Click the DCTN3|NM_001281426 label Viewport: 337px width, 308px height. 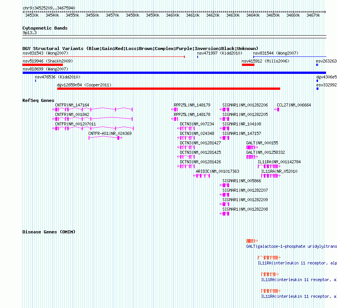(x=200, y=162)
